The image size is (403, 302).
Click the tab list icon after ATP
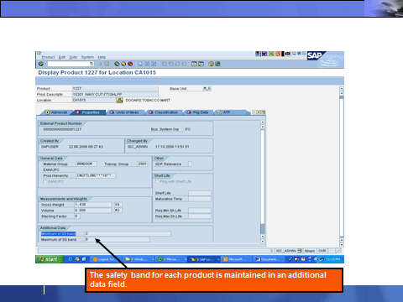click(x=264, y=112)
